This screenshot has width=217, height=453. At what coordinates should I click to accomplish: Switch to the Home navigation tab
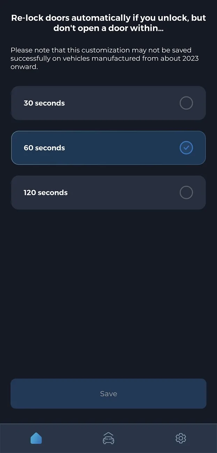coord(36,438)
